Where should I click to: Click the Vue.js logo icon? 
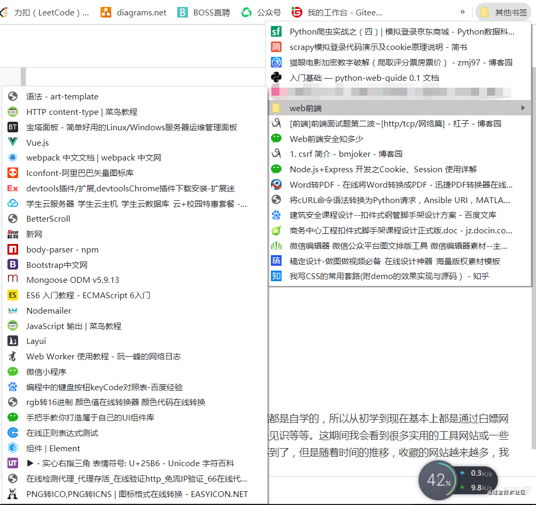[x=13, y=142]
